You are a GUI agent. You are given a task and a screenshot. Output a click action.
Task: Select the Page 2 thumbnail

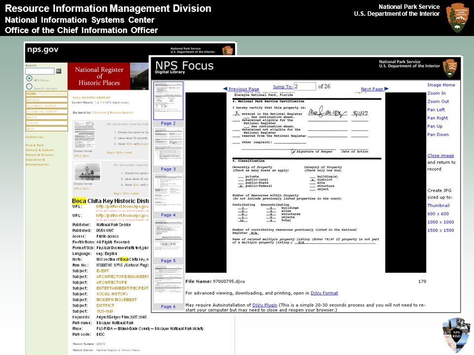point(168,101)
